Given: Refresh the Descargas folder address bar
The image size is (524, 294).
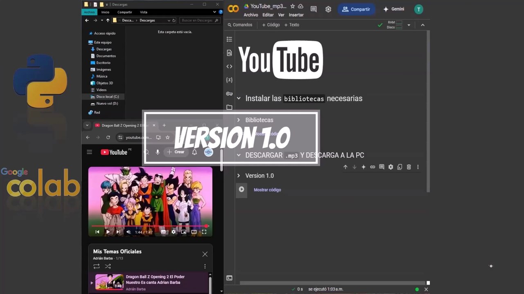Looking at the screenshot, I should click(174, 20).
